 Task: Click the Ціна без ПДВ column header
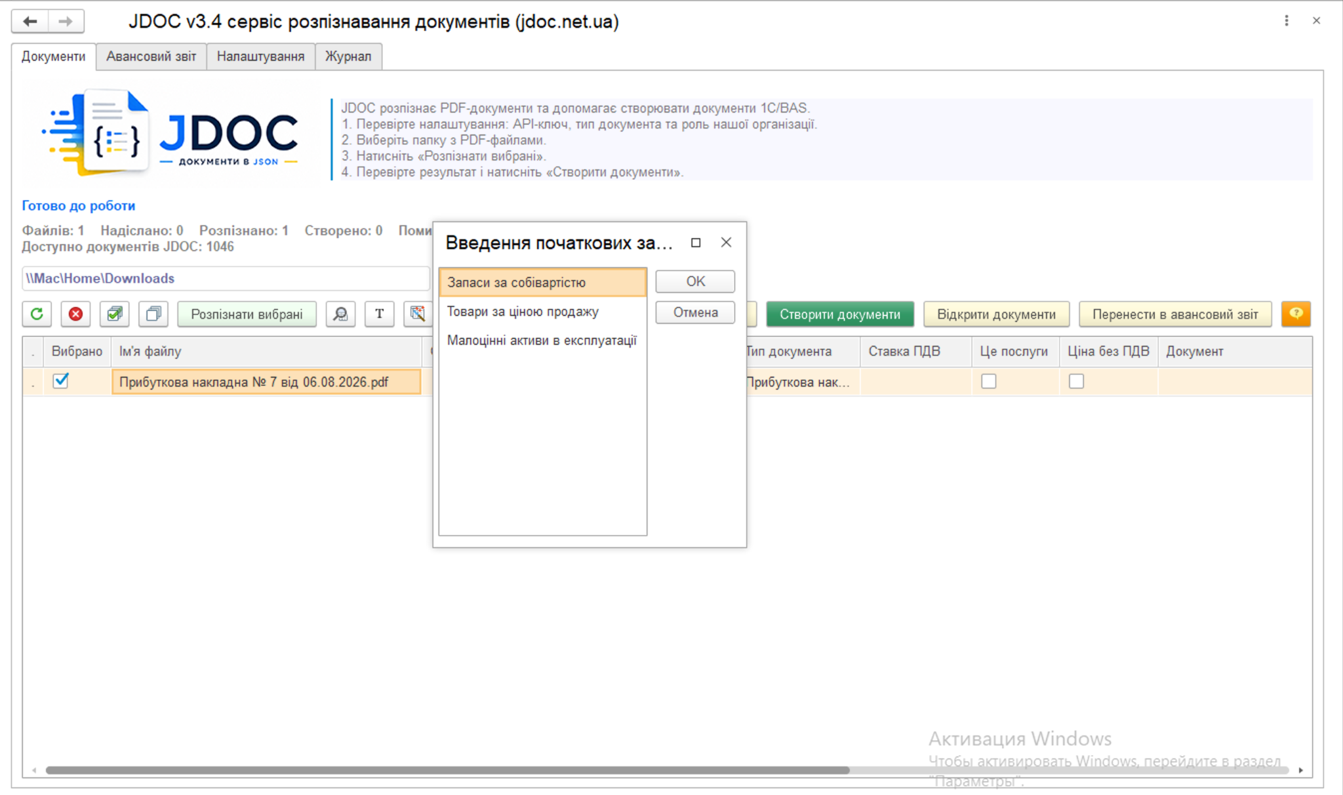coord(1109,352)
